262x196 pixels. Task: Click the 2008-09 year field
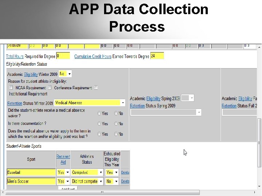(17, 46)
